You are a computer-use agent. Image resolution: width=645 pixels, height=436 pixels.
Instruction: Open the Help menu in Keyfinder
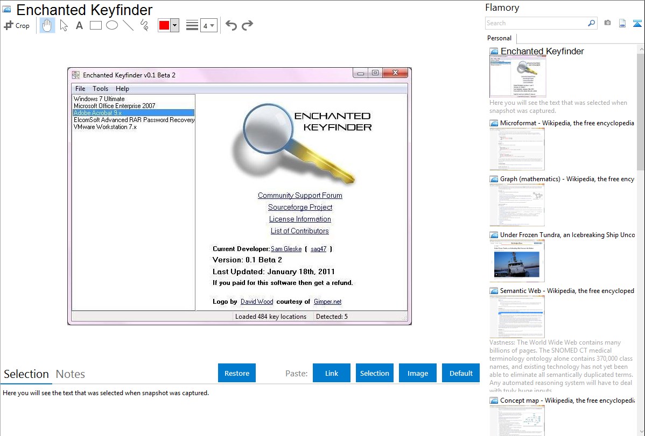122,88
